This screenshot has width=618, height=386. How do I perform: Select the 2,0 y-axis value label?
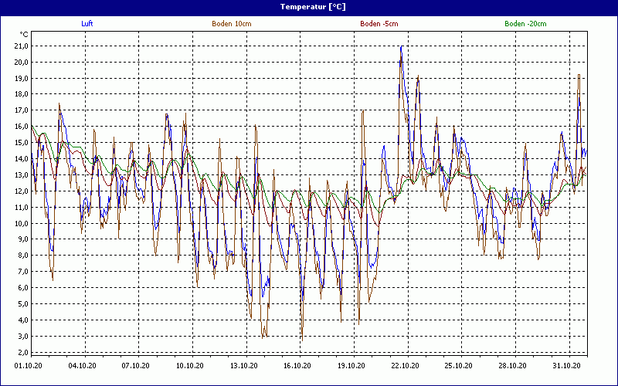pos(21,352)
